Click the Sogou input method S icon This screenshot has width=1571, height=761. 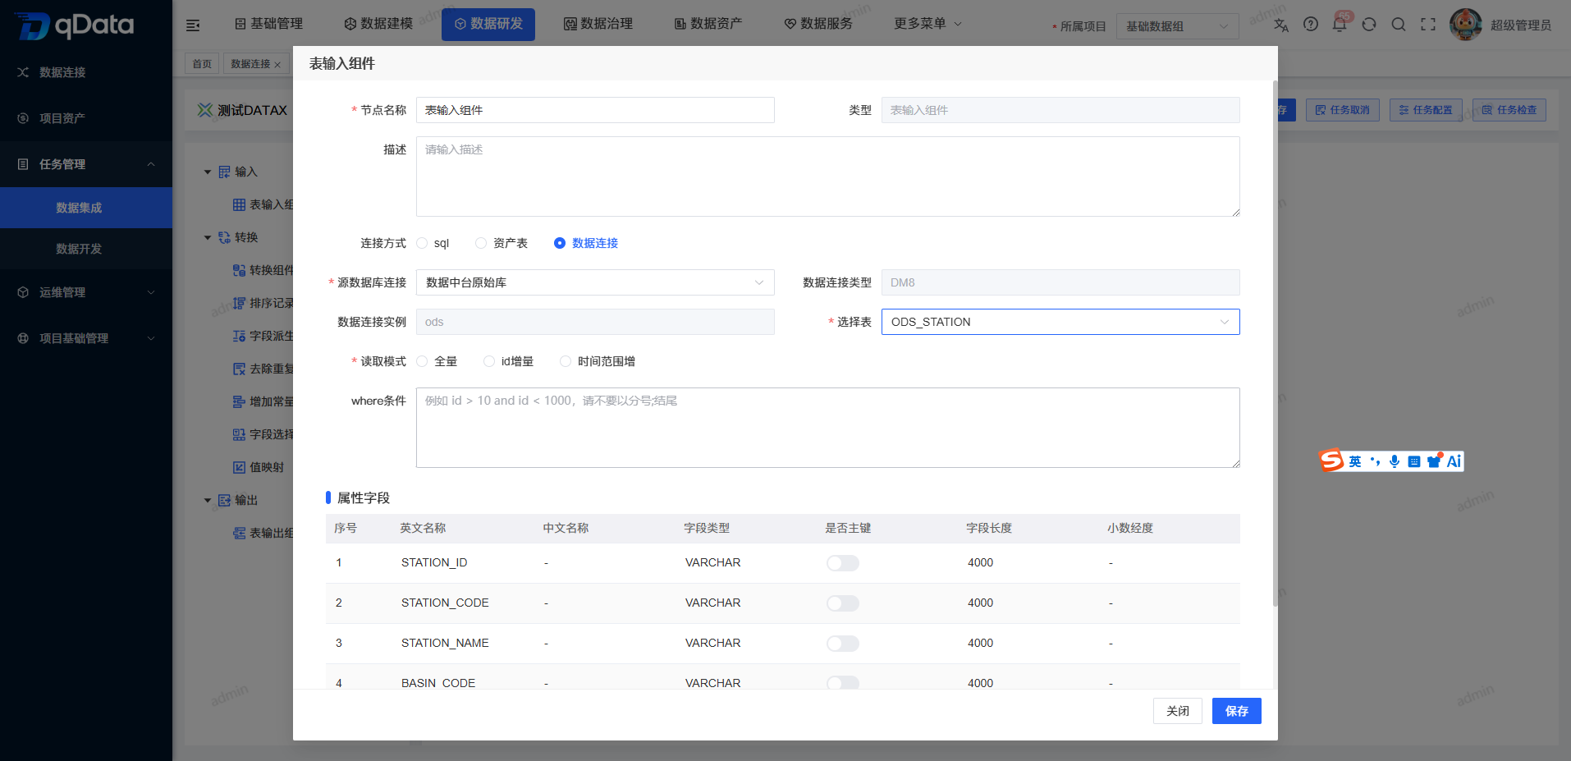1331,461
